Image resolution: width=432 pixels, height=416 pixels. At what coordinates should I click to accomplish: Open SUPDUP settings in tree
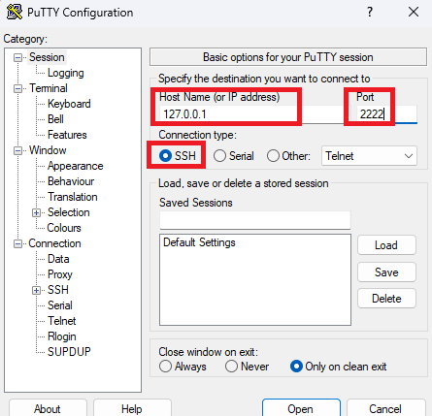pos(69,352)
